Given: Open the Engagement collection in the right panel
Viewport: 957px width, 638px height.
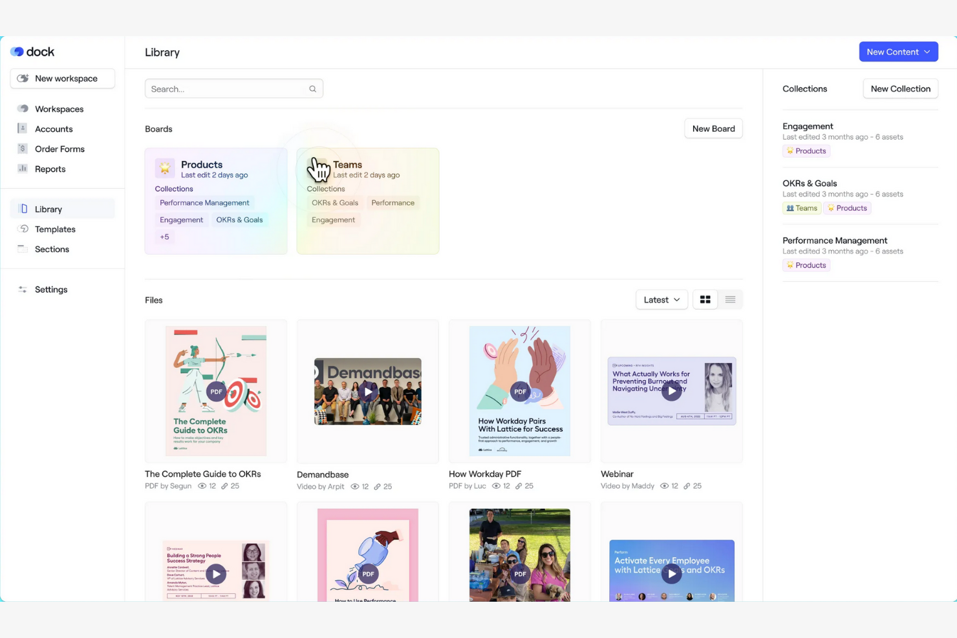Looking at the screenshot, I should 808,126.
